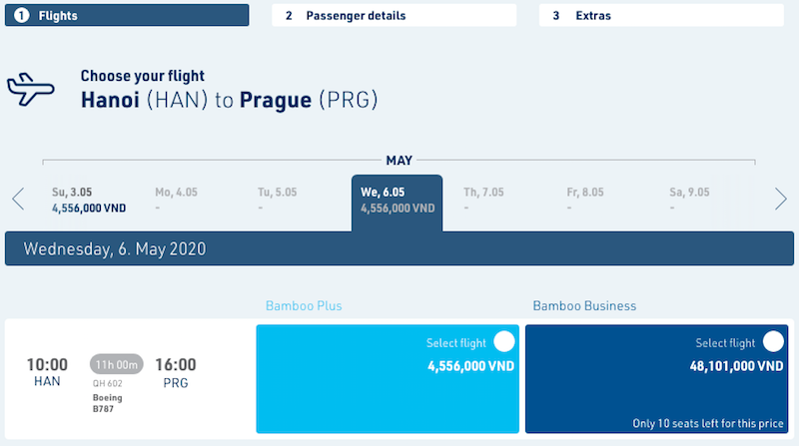Select the Bamboo Business flight radio button
The width and height of the screenshot is (799, 446).
tap(773, 341)
